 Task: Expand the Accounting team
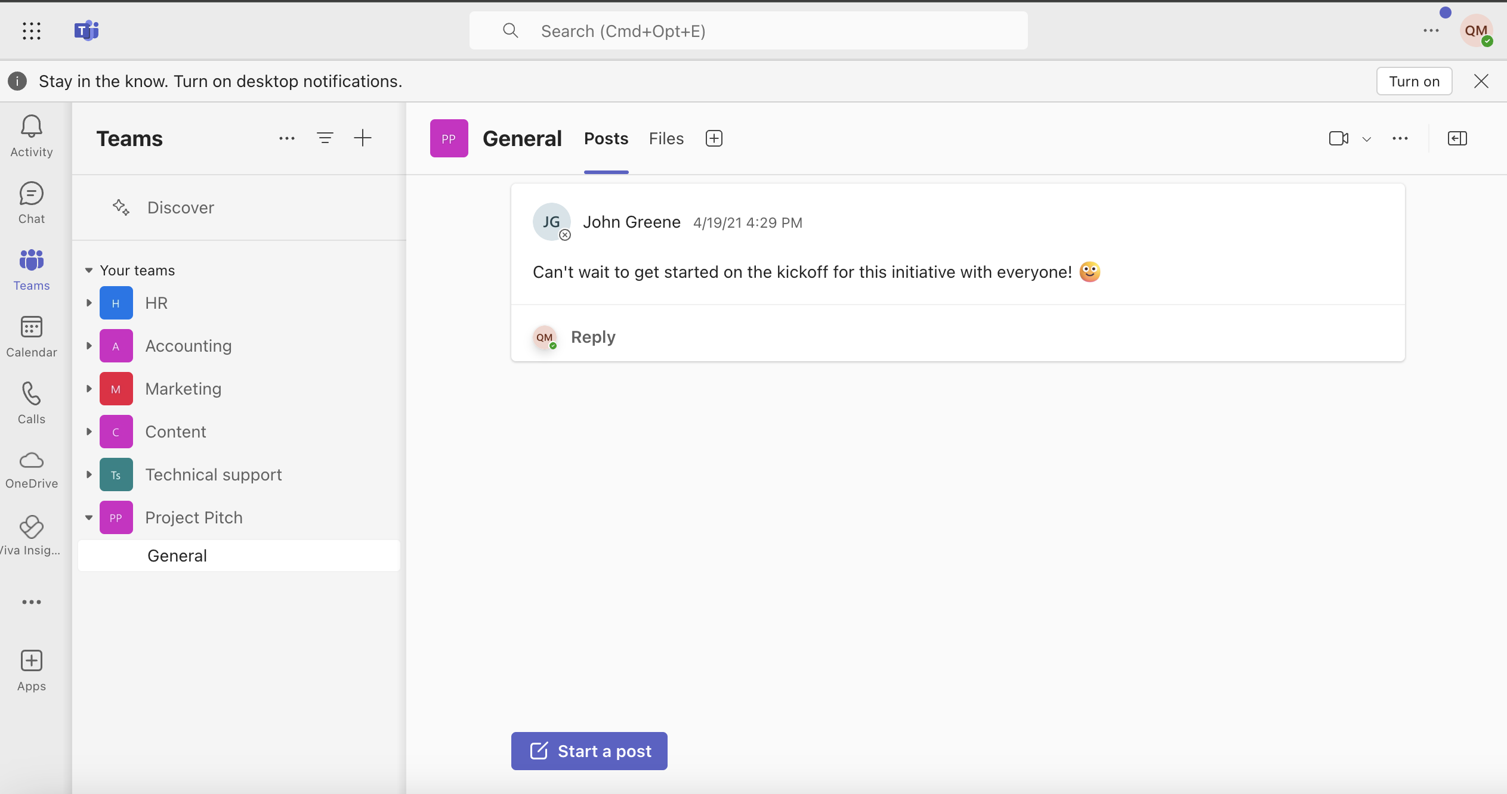pyautogui.click(x=88, y=346)
